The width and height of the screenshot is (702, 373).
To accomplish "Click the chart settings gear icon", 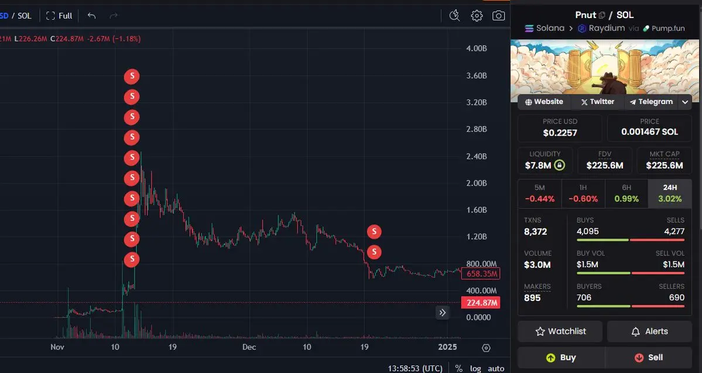I will pos(477,16).
